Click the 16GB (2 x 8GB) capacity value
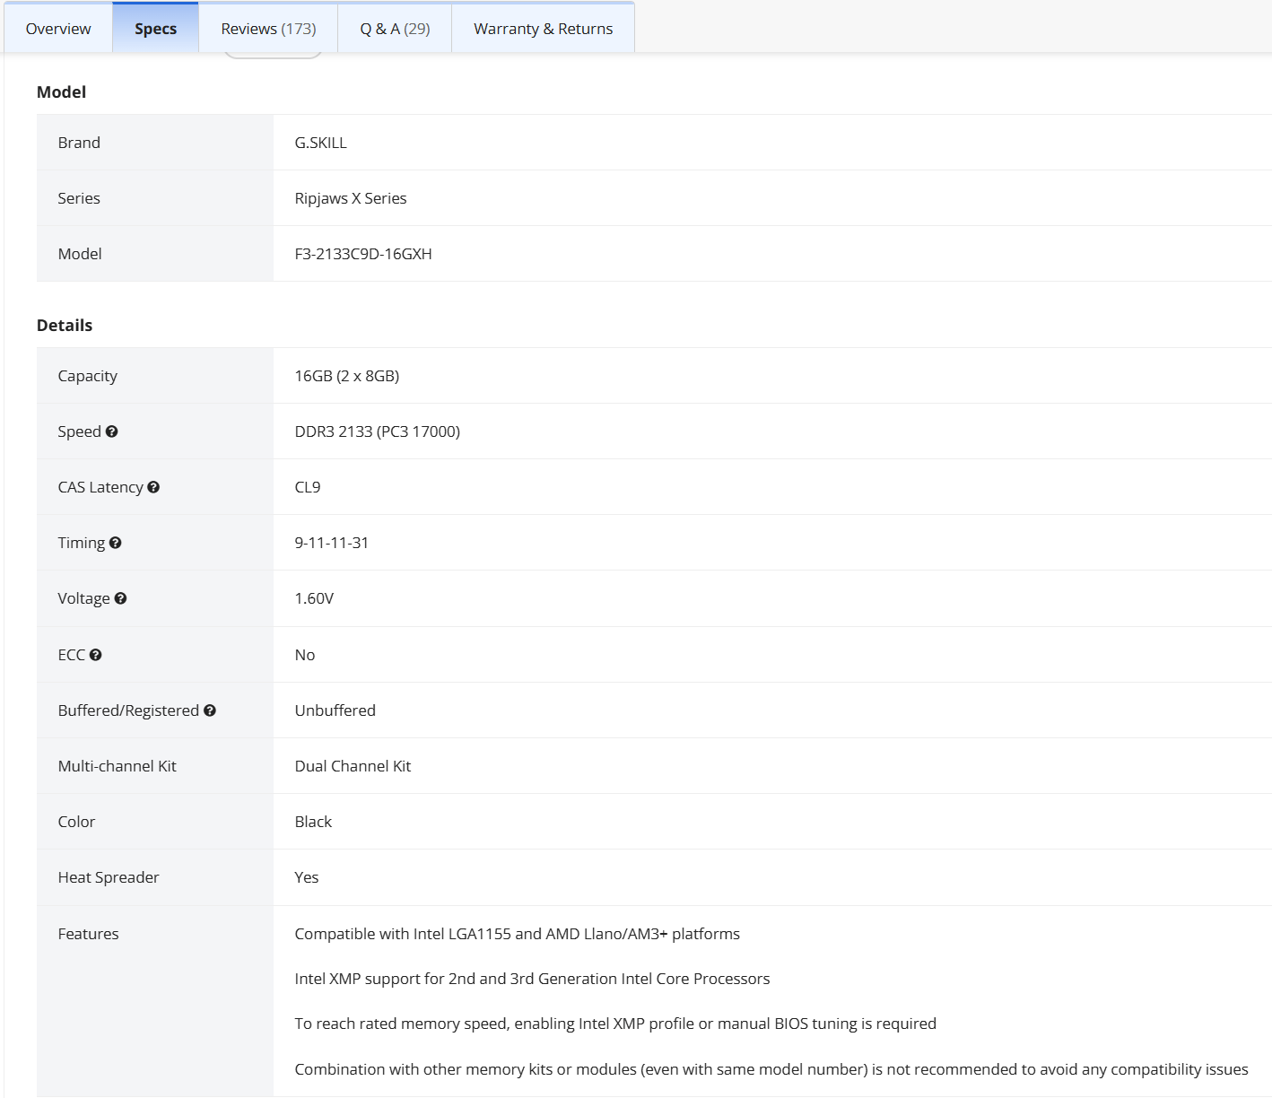 click(347, 376)
